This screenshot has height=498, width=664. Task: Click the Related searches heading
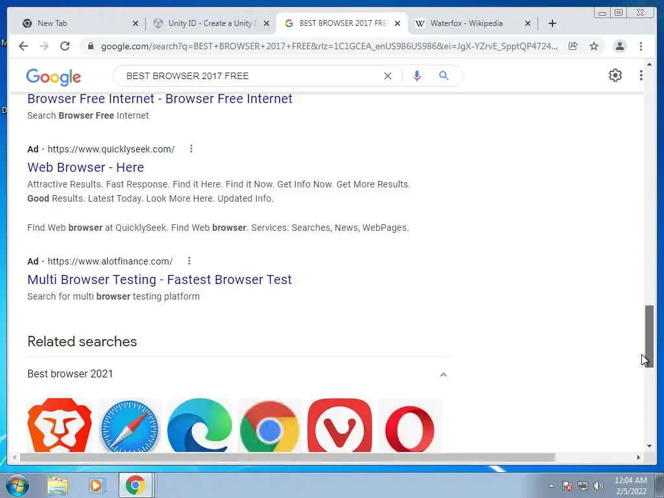point(82,341)
